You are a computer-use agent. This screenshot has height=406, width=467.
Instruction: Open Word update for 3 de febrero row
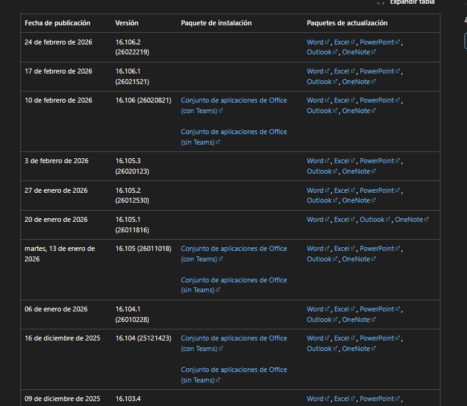pyautogui.click(x=318, y=161)
